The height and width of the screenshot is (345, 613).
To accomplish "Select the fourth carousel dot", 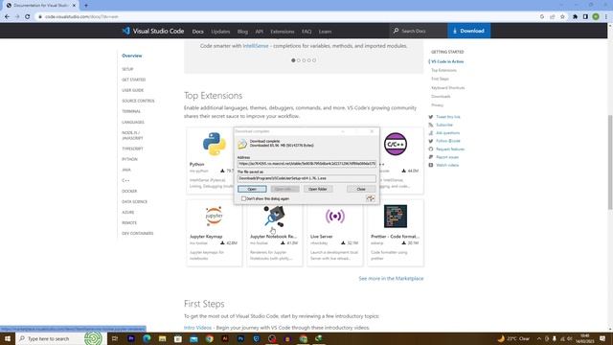I will tap(308, 60).
